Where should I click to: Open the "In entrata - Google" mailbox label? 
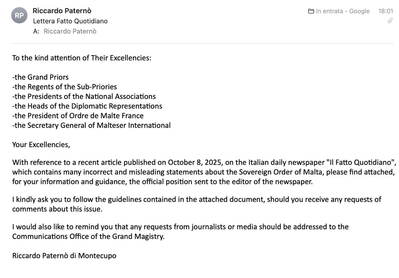tap(343, 11)
